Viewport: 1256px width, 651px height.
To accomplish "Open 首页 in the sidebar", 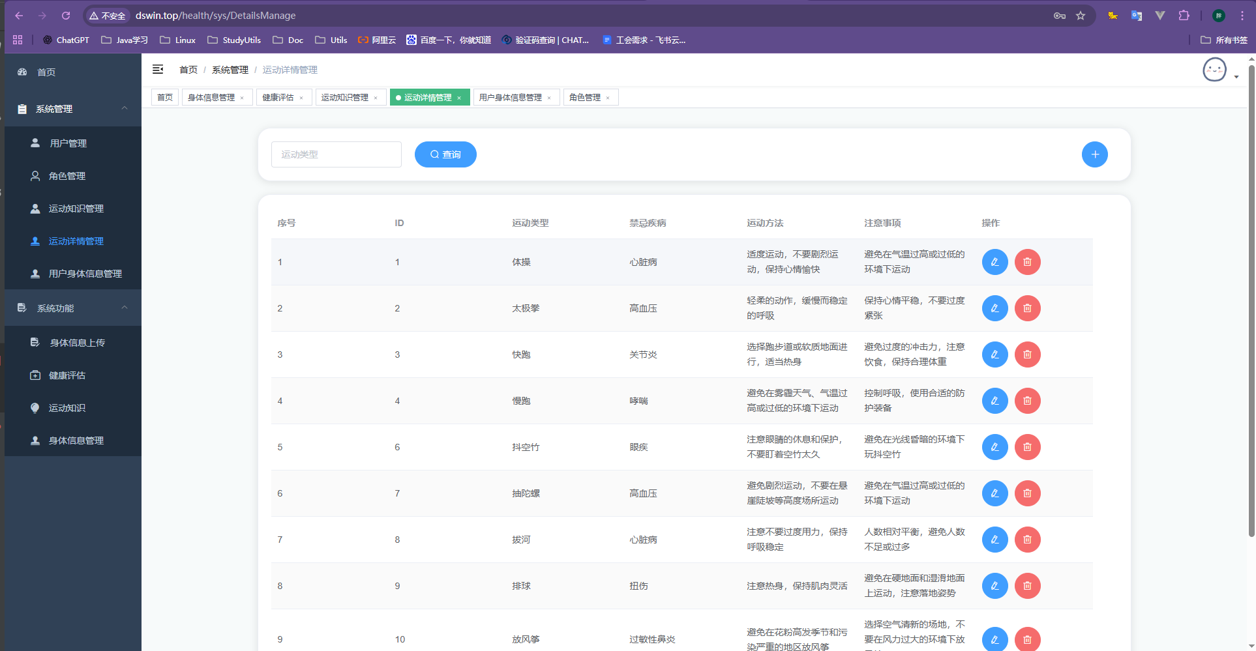I will click(73, 72).
